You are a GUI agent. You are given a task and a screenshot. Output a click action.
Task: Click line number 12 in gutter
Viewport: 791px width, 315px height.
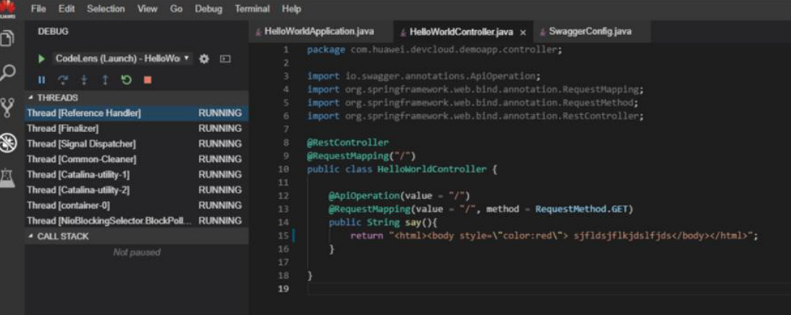click(285, 195)
